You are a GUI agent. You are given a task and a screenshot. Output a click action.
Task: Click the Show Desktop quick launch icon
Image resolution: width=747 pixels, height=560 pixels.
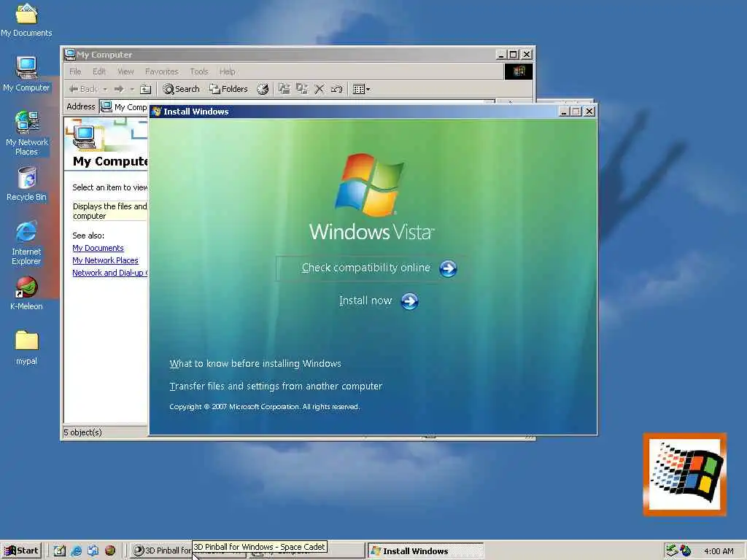[60, 551]
